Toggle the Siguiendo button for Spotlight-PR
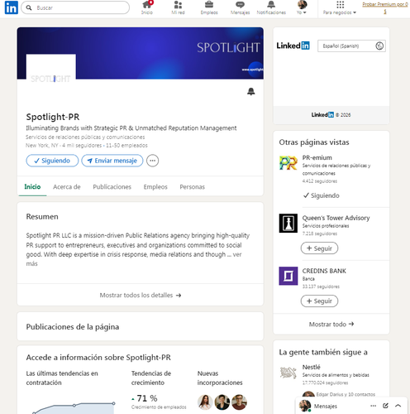The image size is (410, 414). (52, 161)
